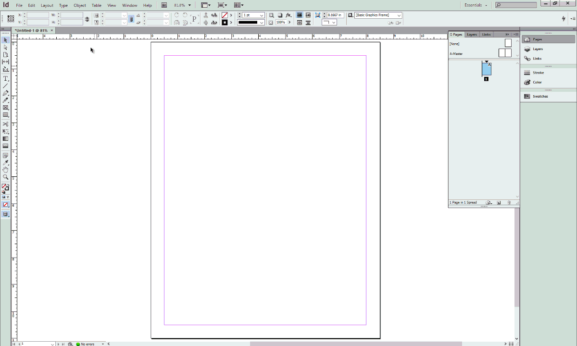The height and width of the screenshot is (346, 577).
Task: Open the Object menu
Action: pos(79,5)
